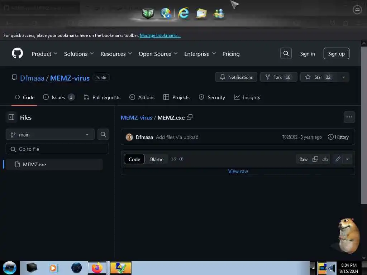Show hidden tray icons arrow
Image resolution: width=367 pixels, height=275 pixels.
tap(313, 268)
